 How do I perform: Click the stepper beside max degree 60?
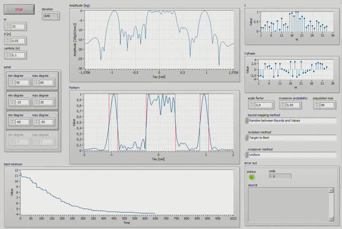tap(36, 82)
